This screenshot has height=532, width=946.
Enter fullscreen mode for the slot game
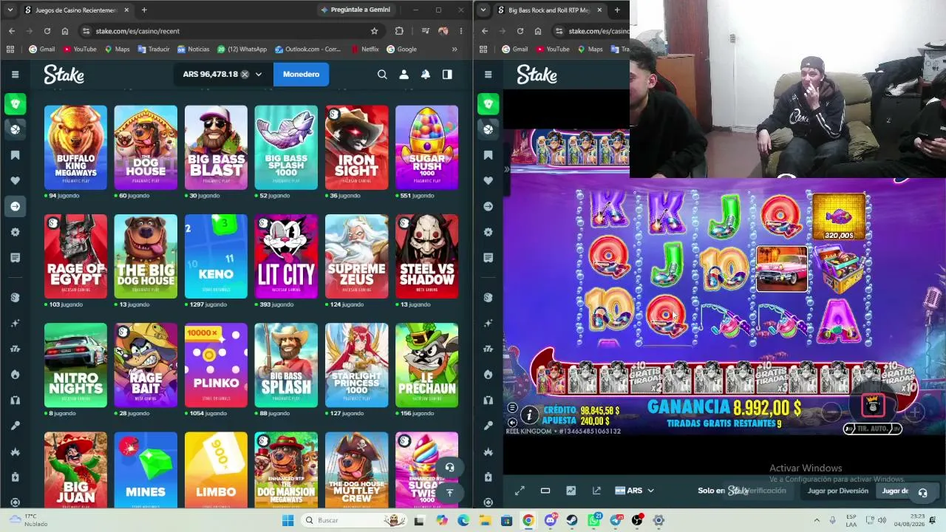point(520,491)
